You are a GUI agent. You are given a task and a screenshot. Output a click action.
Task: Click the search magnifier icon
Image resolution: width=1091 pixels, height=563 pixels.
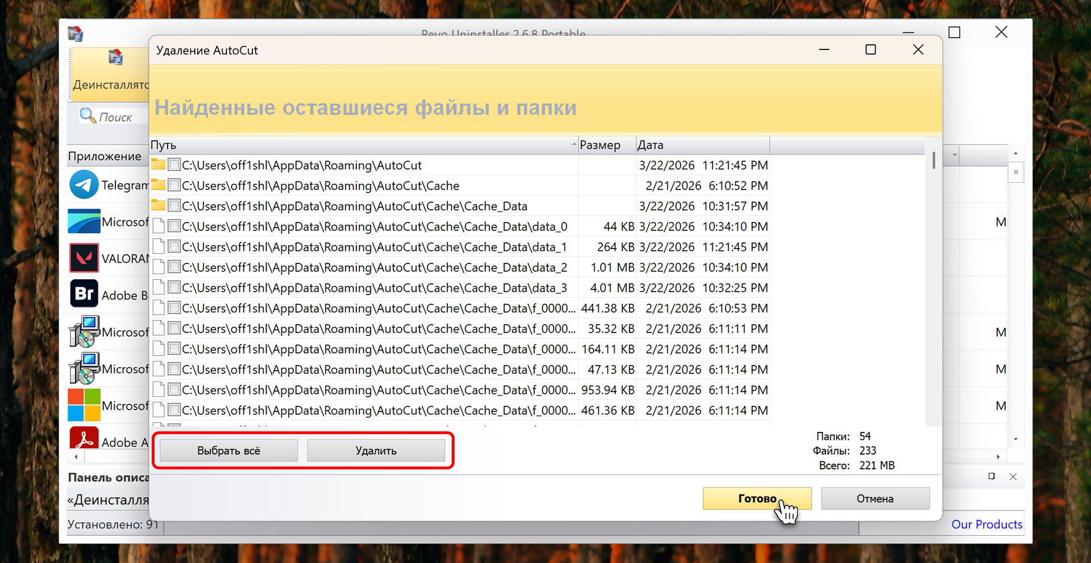(88, 116)
